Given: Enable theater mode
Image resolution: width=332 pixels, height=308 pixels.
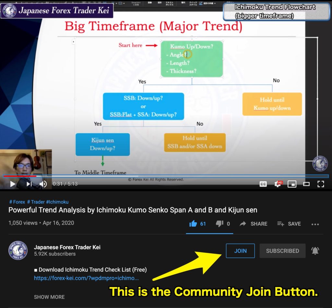Looking at the screenshot, I should pyautogui.click(x=306, y=184).
